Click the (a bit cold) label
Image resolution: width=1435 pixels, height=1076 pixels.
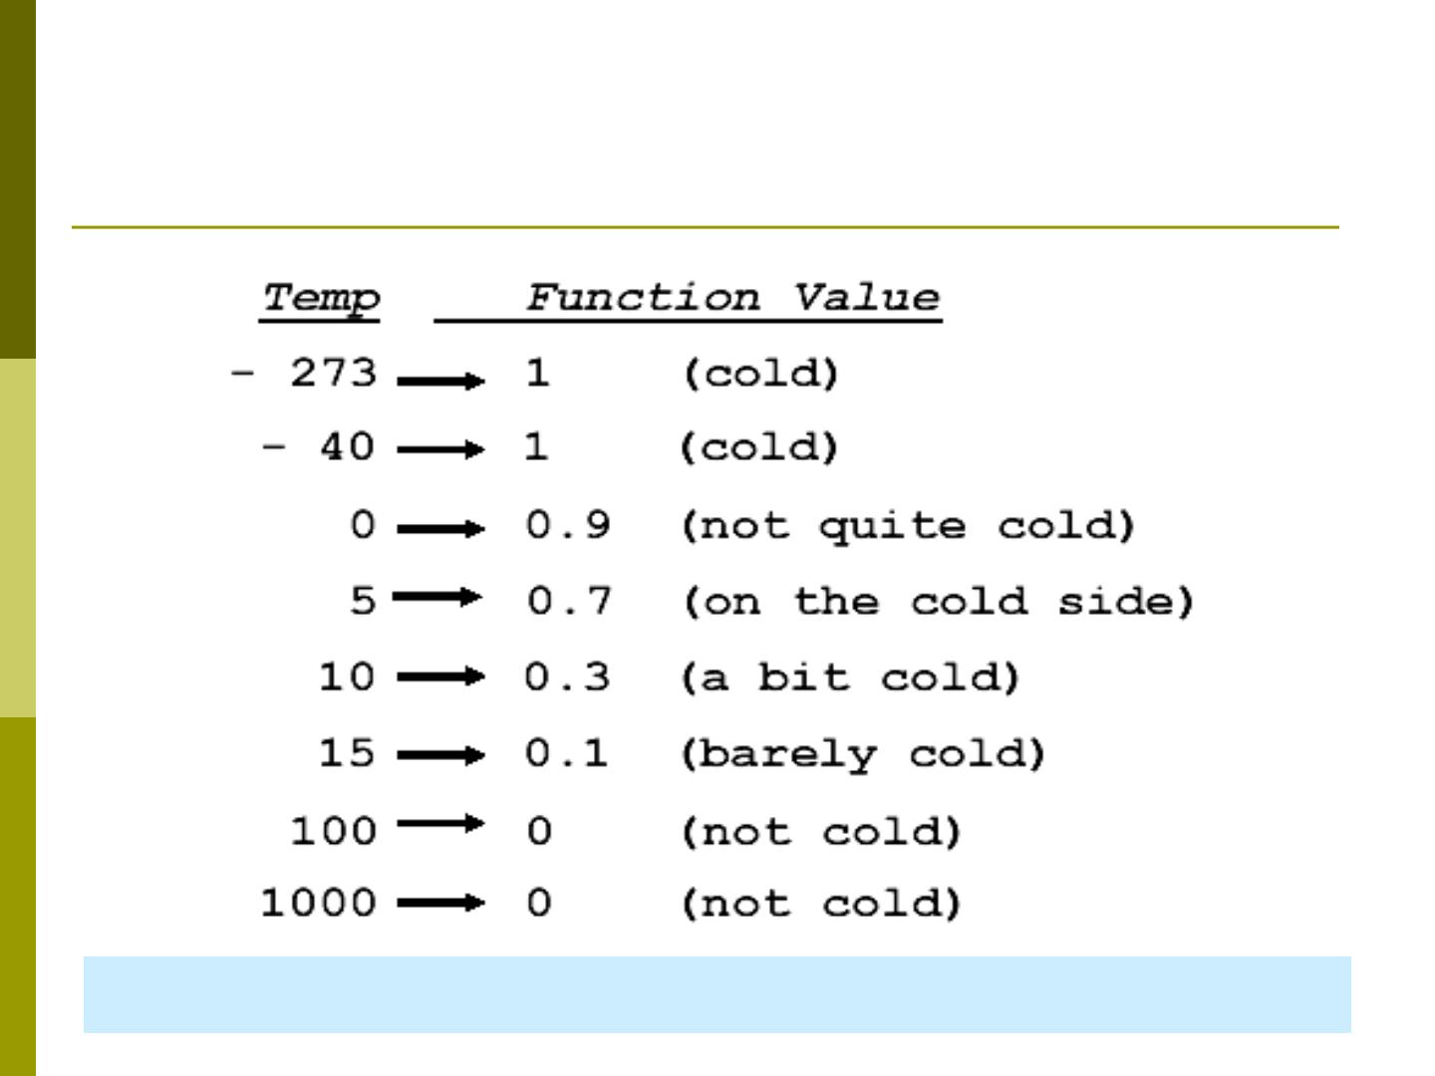click(x=849, y=678)
